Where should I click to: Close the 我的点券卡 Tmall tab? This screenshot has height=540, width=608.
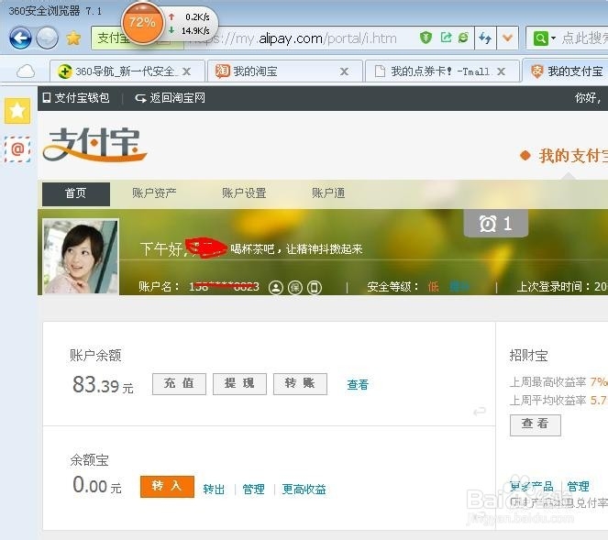[x=501, y=72]
